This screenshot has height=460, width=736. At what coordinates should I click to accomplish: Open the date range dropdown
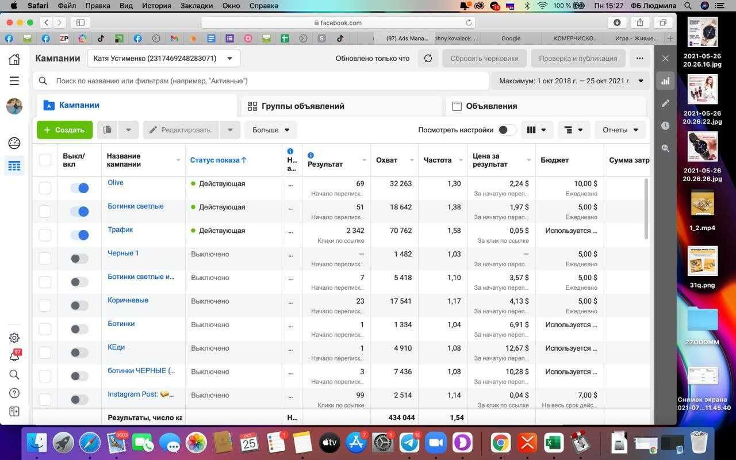[570, 81]
